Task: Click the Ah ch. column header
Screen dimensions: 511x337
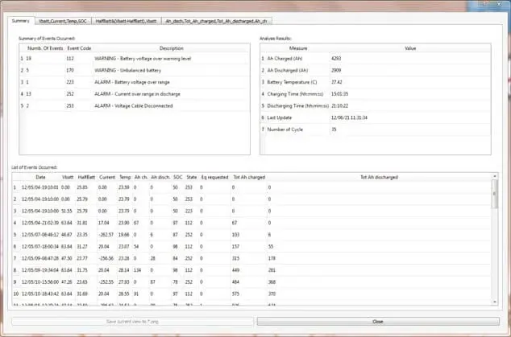Action: coord(141,177)
